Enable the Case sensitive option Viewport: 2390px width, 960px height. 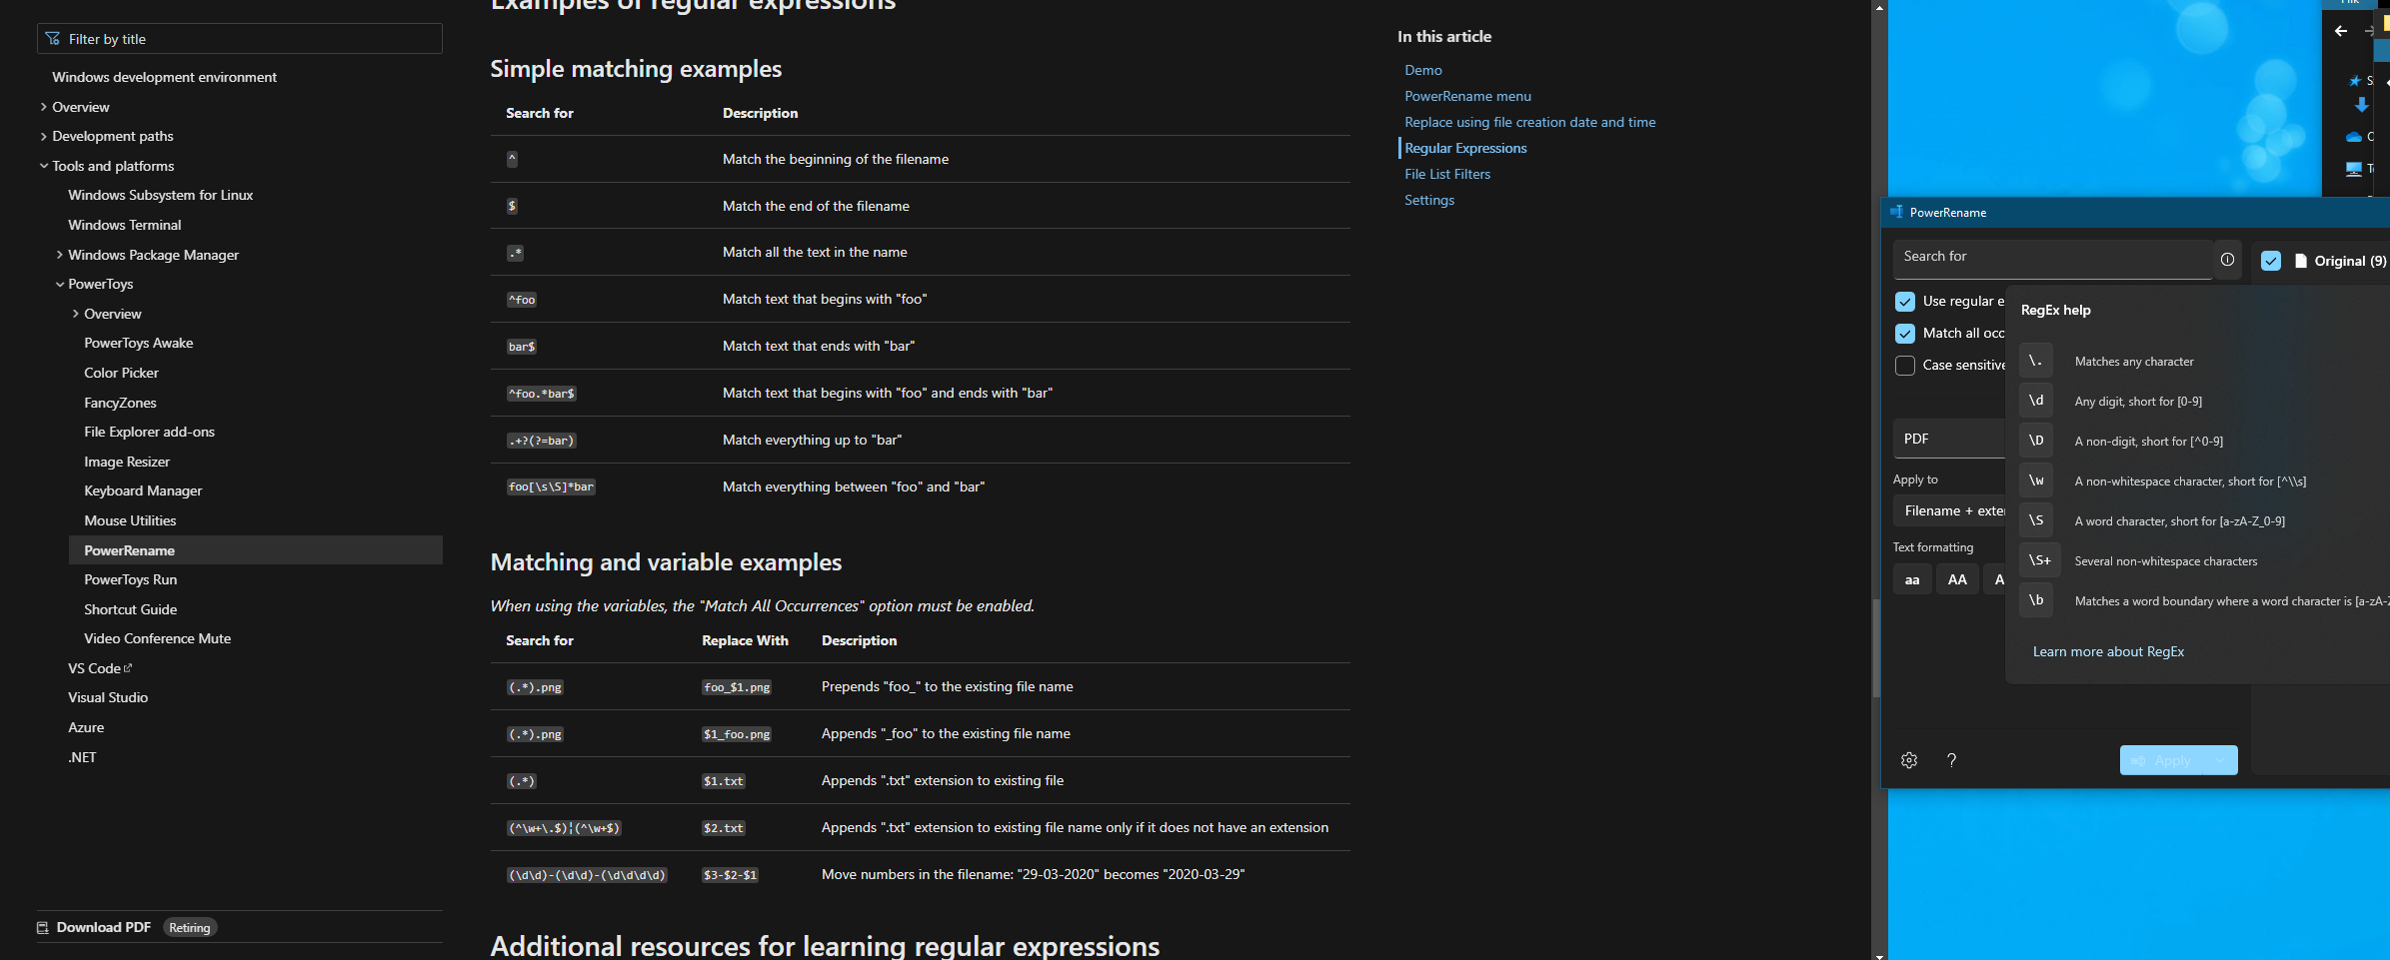tap(1905, 366)
